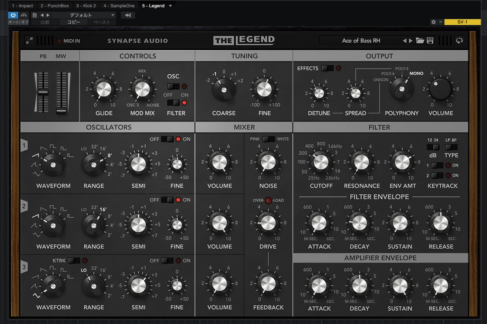This screenshot has height=324, width=487.
Task: Select the 5 - Legend tab
Action: (x=153, y=6)
